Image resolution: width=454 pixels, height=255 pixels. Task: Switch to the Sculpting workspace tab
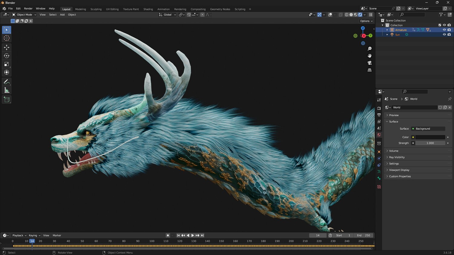tap(96, 9)
